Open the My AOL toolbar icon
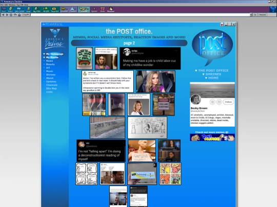The width and height of the screenshot is (277, 207). pyautogui.click(x=46, y=10)
